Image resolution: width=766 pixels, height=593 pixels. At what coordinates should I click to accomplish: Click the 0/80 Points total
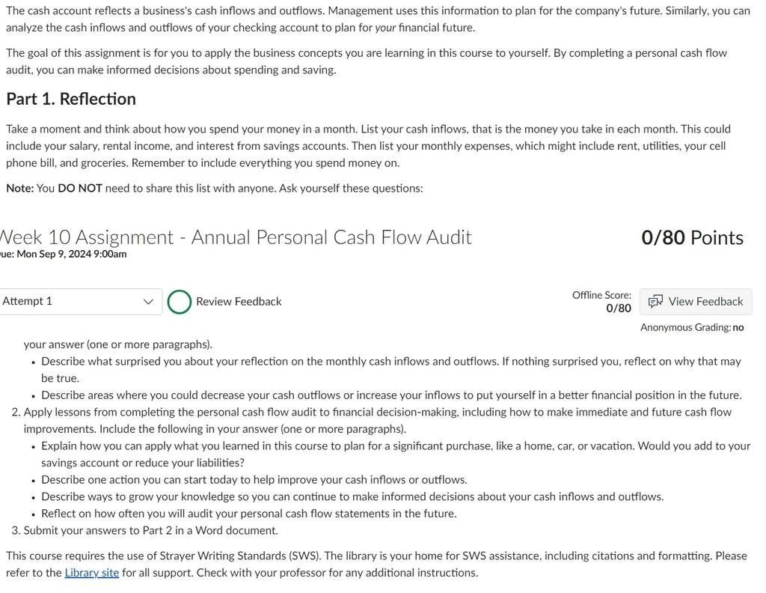click(x=692, y=237)
